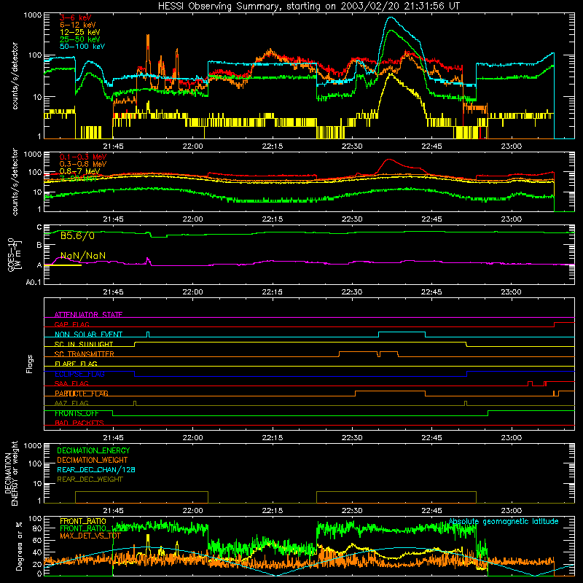Click 23:00 tick under the MeV panel
This screenshot has height=583, width=583.
pyautogui.click(x=511, y=219)
